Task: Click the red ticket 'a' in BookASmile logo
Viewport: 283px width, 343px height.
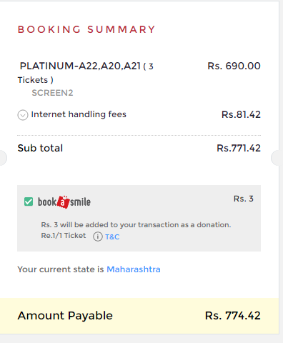Action: coord(63,202)
